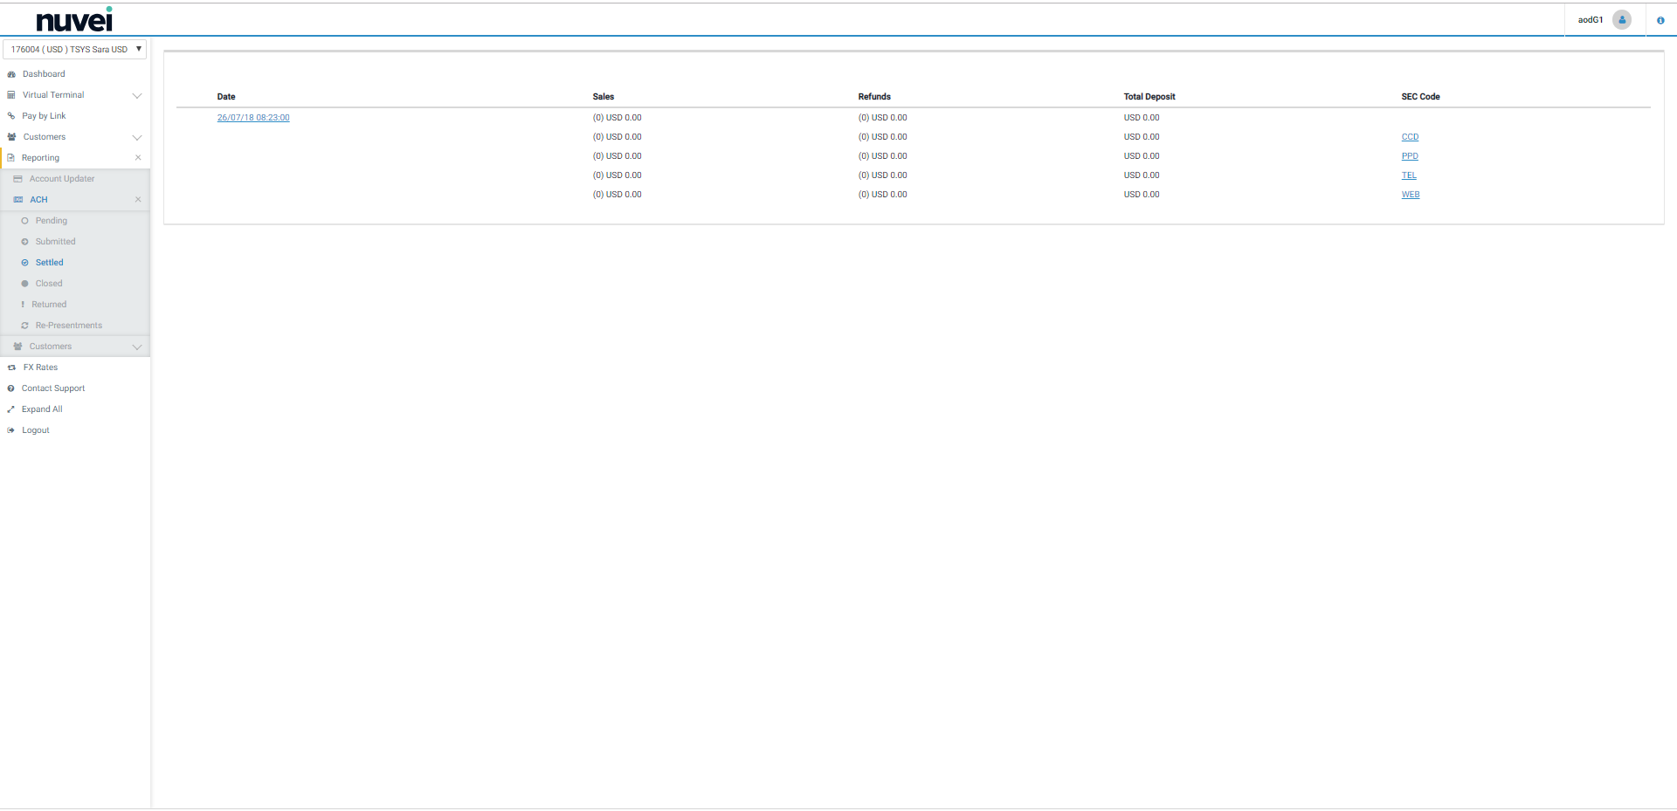
Task: Click the info icon in top-right corner
Action: (1660, 20)
